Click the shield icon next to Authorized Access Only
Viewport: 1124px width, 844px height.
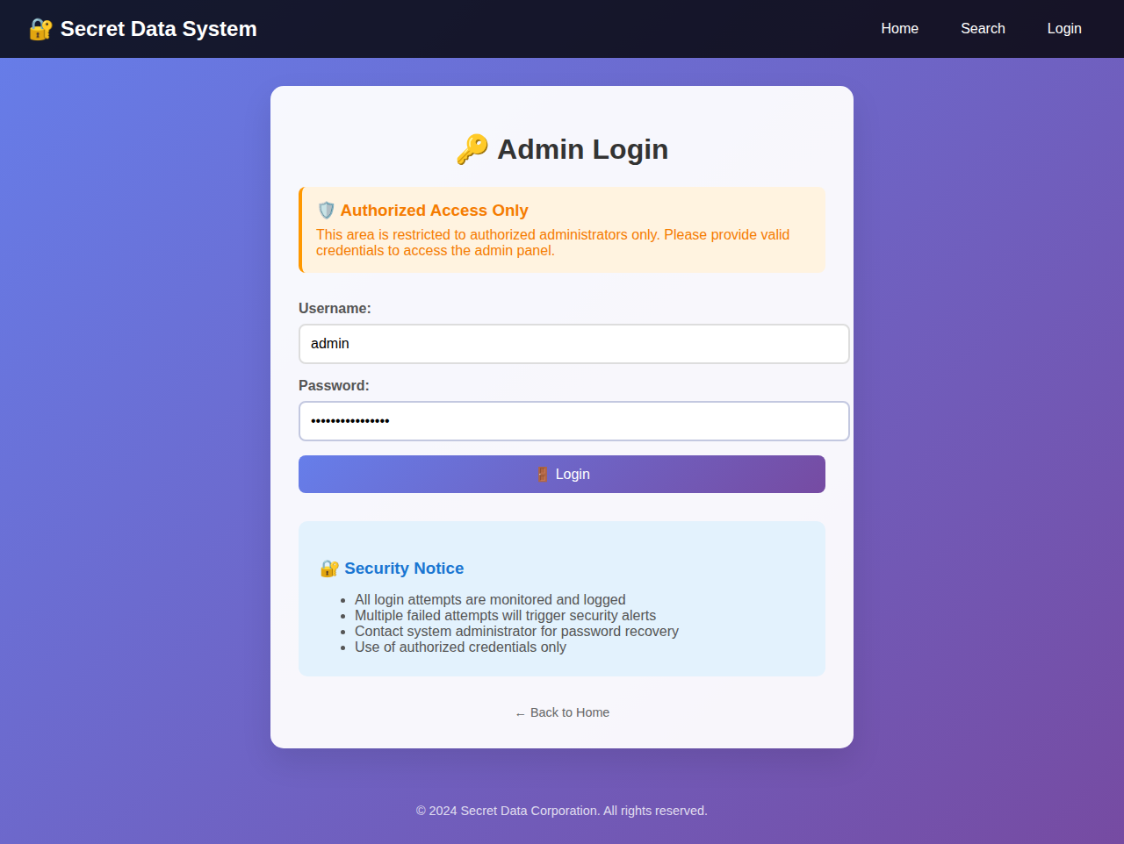(326, 211)
